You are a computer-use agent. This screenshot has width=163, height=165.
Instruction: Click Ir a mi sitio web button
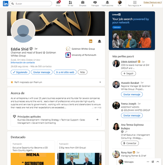pos(65,72)
